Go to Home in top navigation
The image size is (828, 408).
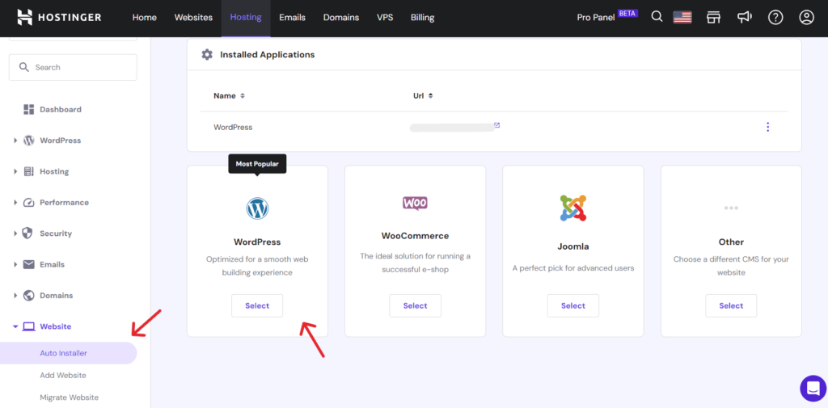145,18
